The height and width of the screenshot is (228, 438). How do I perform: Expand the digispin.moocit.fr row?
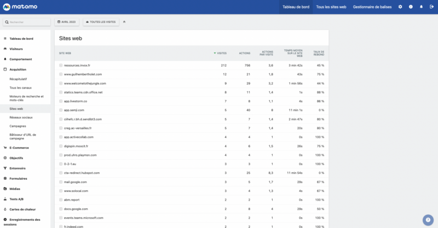point(61,146)
